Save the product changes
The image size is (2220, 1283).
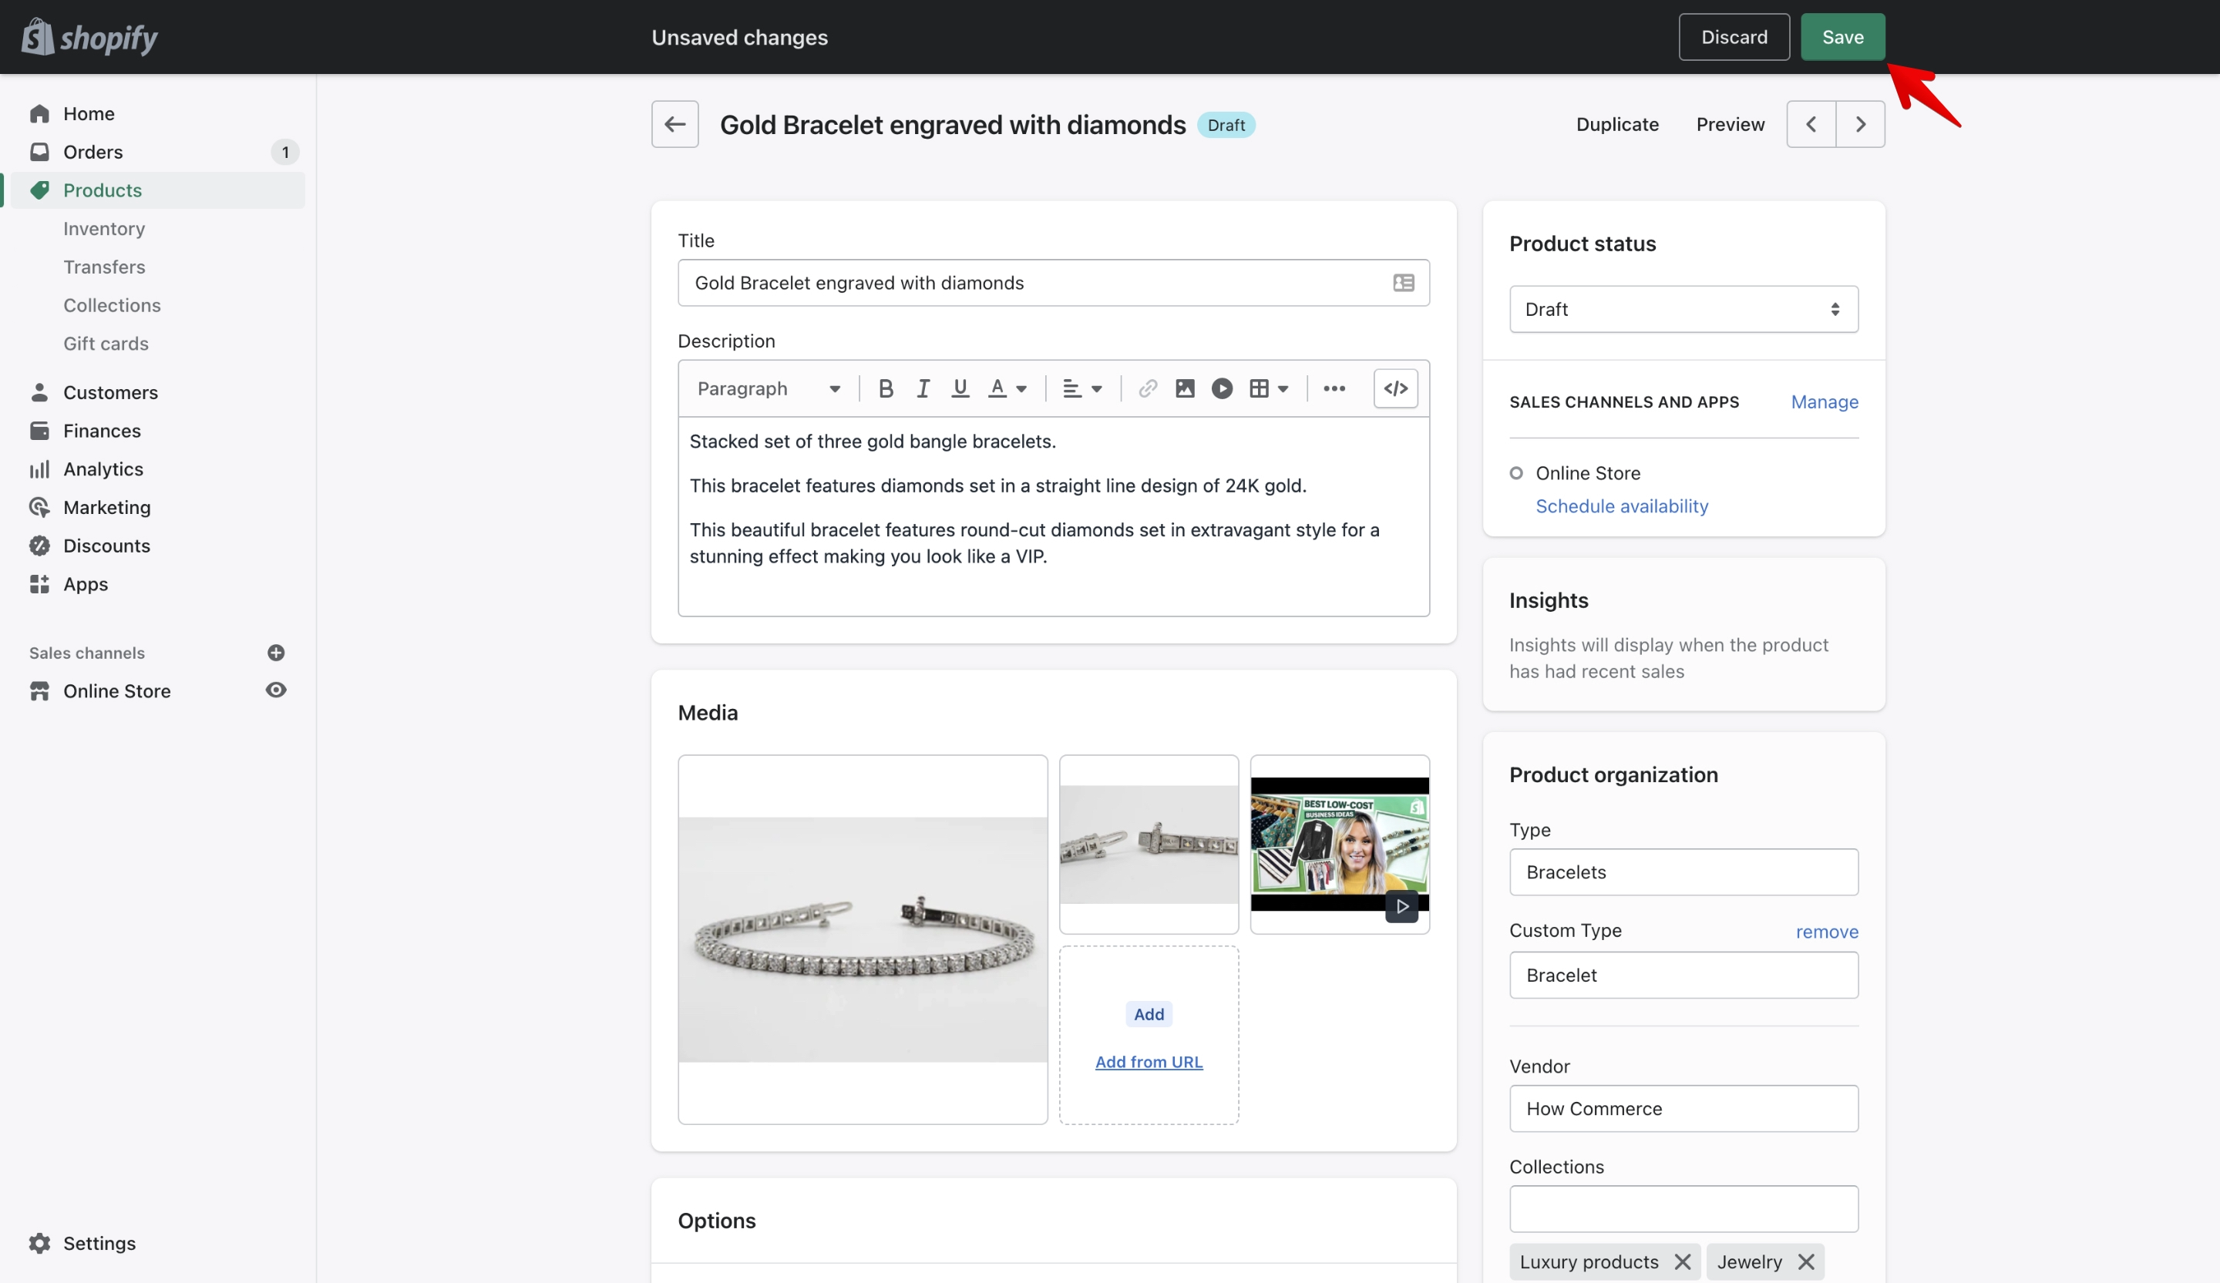[x=1842, y=37]
